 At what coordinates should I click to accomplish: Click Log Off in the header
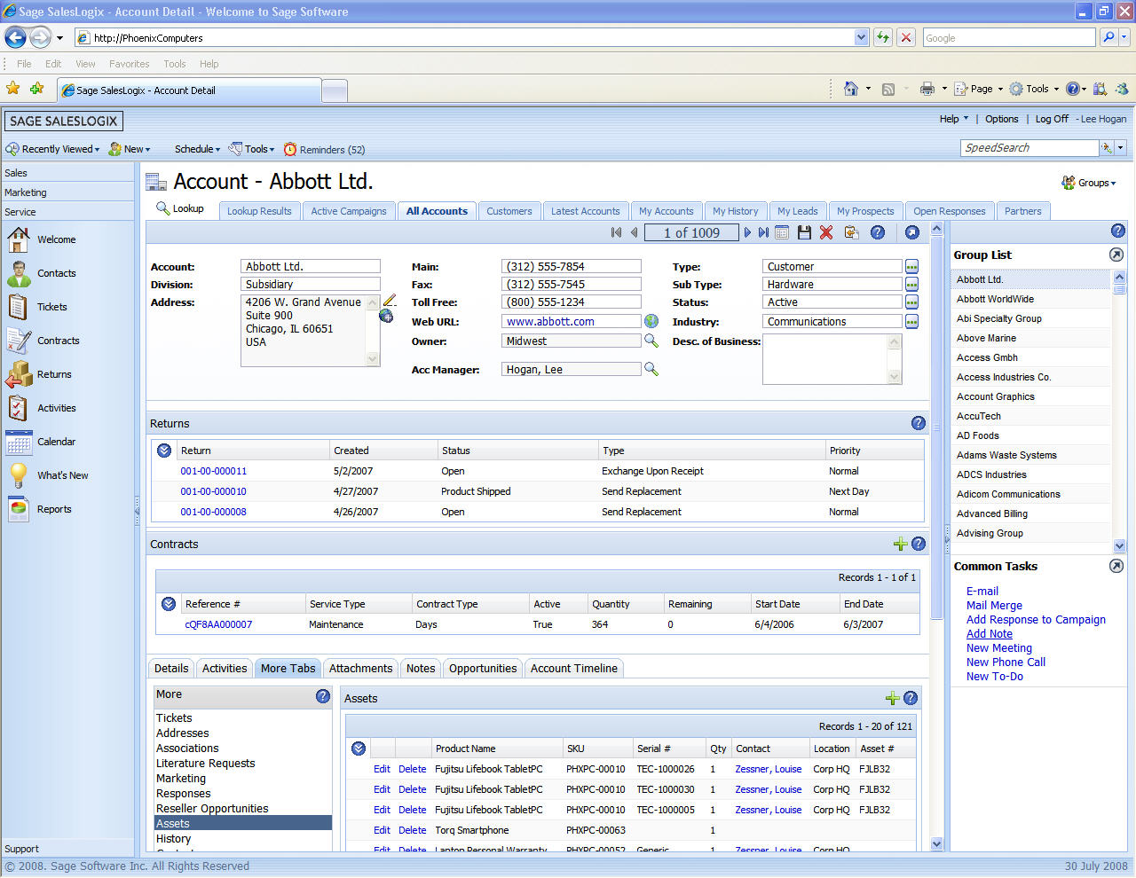[1052, 119]
